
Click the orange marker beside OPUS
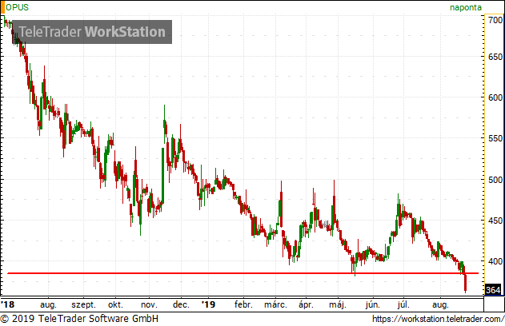coord(2,7)
